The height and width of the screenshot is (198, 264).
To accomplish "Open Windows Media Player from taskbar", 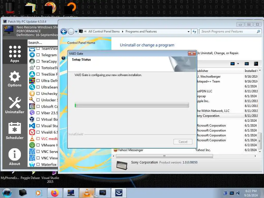I will 38,193.
